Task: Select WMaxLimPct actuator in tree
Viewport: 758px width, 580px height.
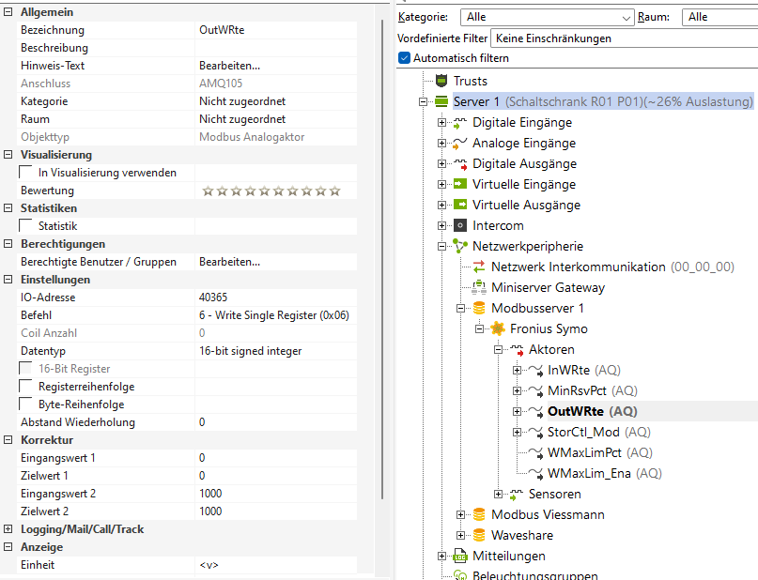Action: (x=599, y=452)
